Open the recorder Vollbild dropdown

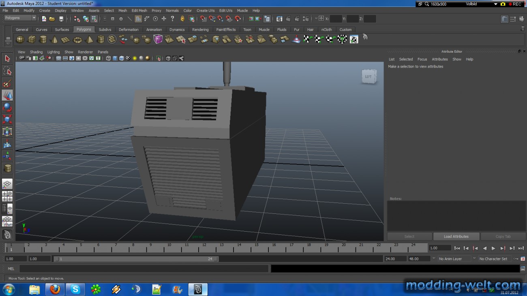(495, 4)
